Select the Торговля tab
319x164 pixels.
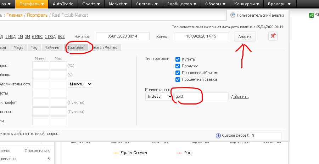pos(76,47)
